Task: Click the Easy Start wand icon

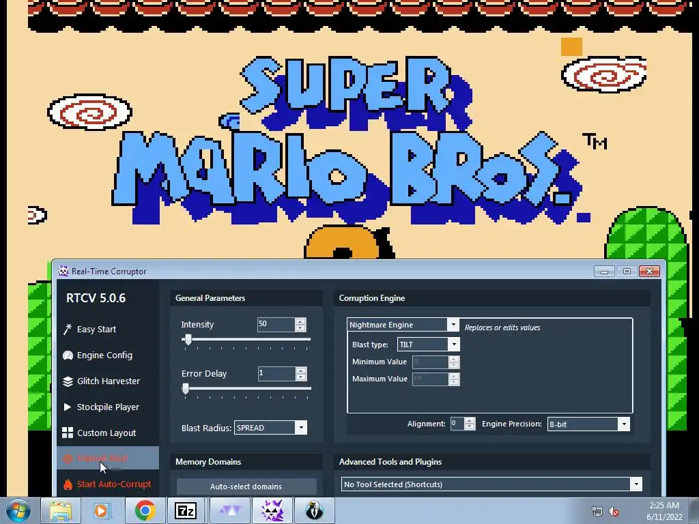Action: tap(68, 330)
